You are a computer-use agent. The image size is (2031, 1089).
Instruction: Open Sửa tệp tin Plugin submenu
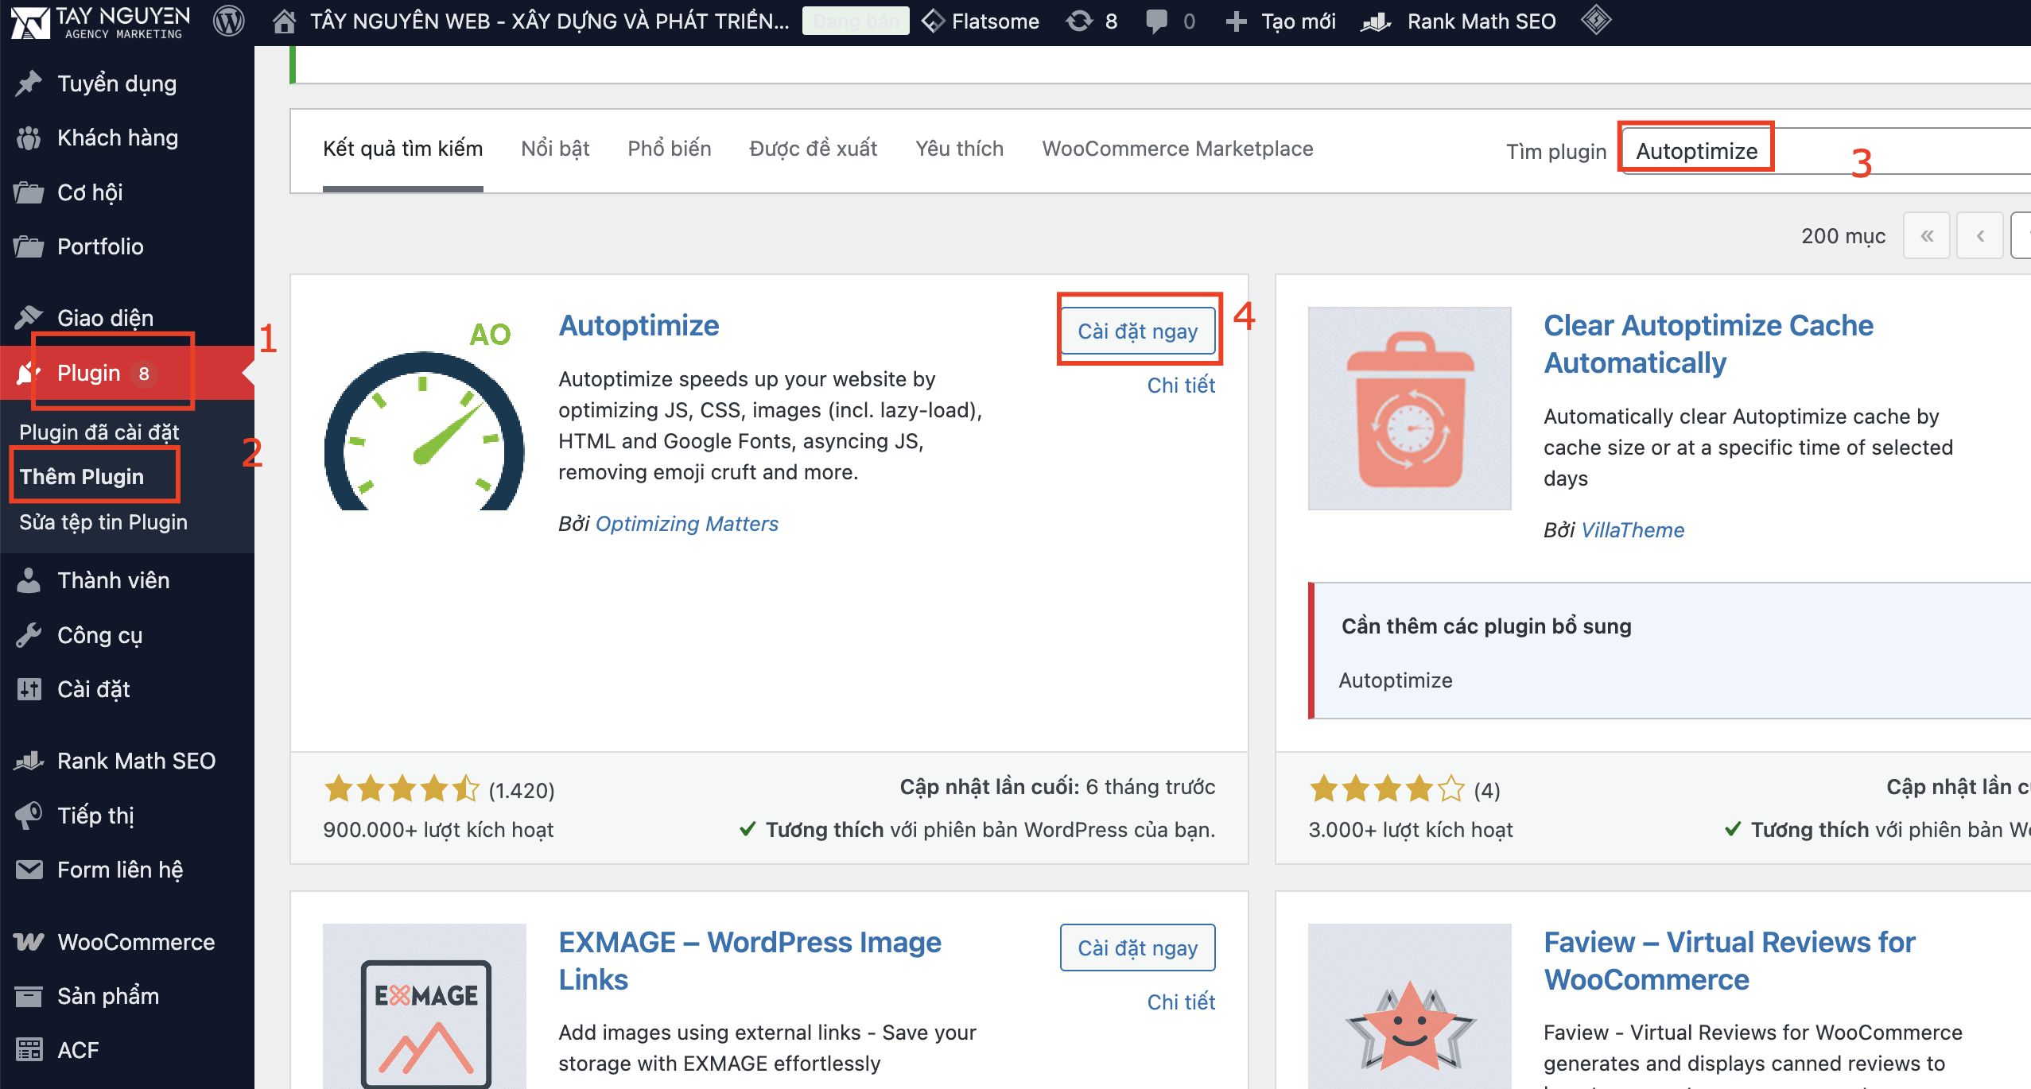click(103, 522)
